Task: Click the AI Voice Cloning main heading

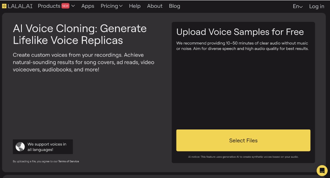Action: pos(80,34)
